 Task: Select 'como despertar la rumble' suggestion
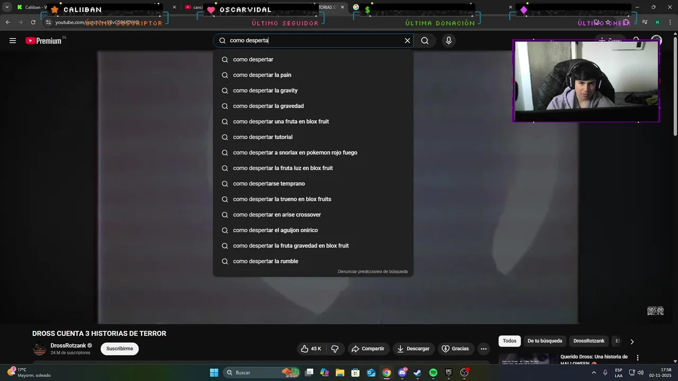pyautogui.click(x=313, y=261)
